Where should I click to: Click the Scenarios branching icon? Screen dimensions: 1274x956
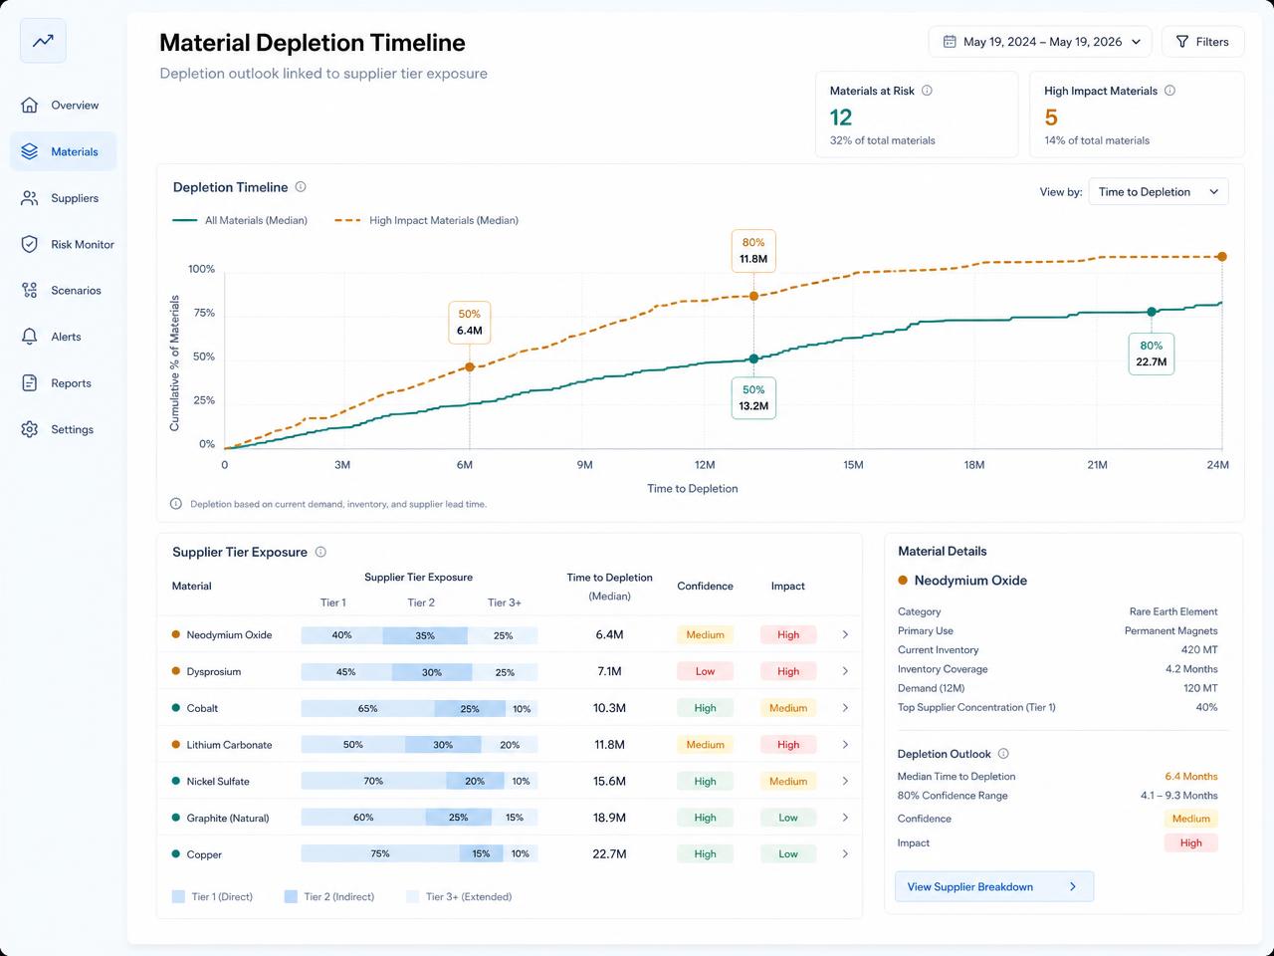pos(30,291)
